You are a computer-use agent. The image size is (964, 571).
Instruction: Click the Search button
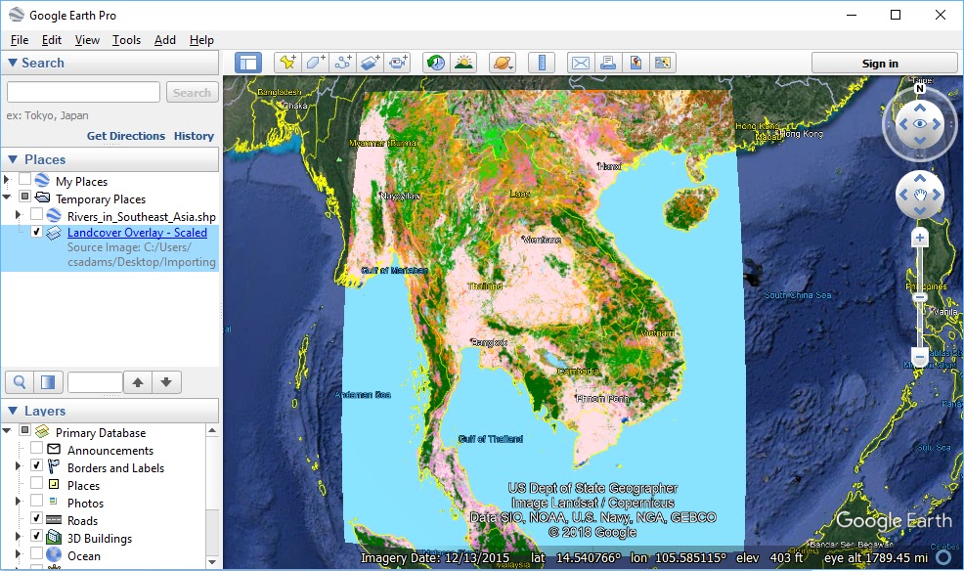coord(192,92)
